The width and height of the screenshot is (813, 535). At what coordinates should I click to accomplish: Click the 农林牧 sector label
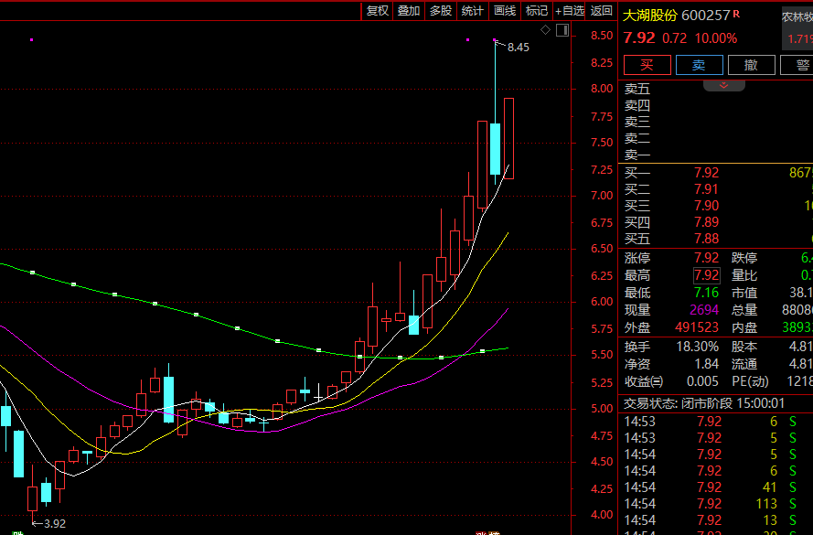797,17
